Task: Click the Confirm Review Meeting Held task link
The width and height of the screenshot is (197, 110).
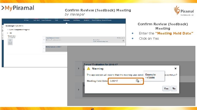Action: [x=100, y=41]
